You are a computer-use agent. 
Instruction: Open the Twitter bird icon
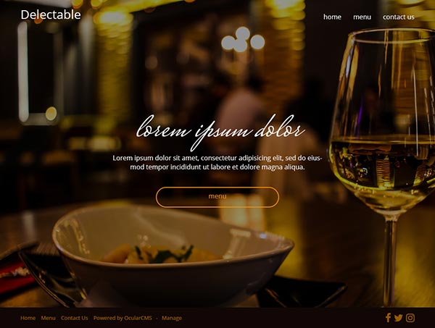tap(398, 318)
